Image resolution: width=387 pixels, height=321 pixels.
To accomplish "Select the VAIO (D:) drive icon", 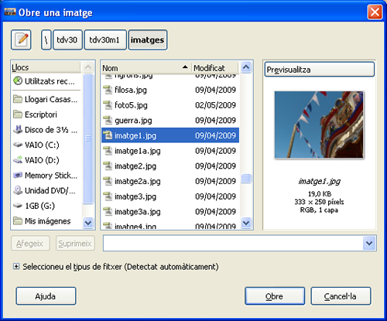I will pyautogui.click(x=18, y=160).
